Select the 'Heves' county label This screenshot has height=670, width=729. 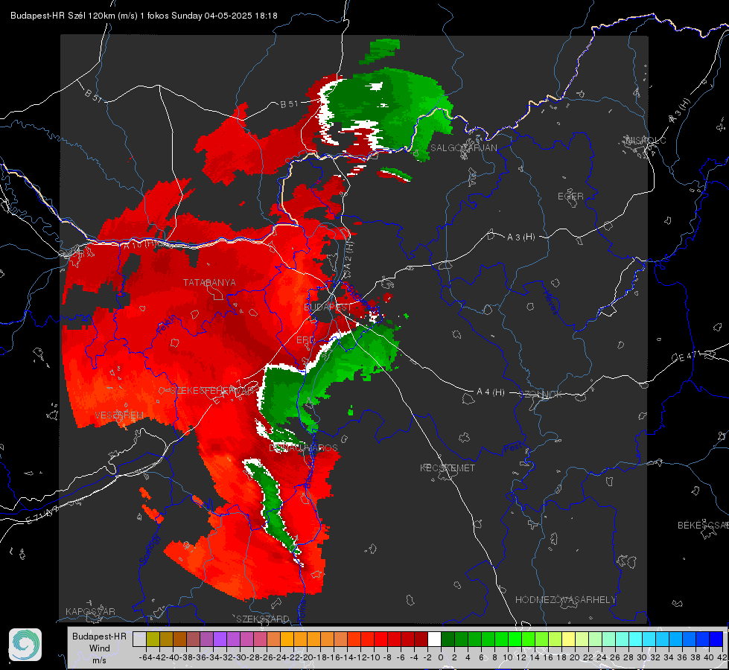550,302
